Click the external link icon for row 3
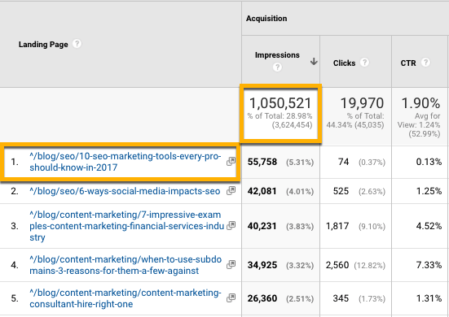The width and height of the screenshot is (449, 317). point(231,226)
